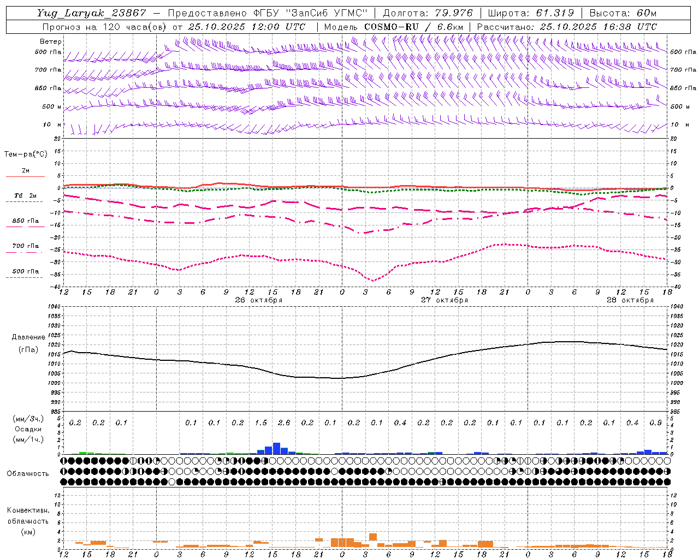Click the tallest blue precipitation bar
The height and width of the screenshot is (559, 699).
pos(276,448)
